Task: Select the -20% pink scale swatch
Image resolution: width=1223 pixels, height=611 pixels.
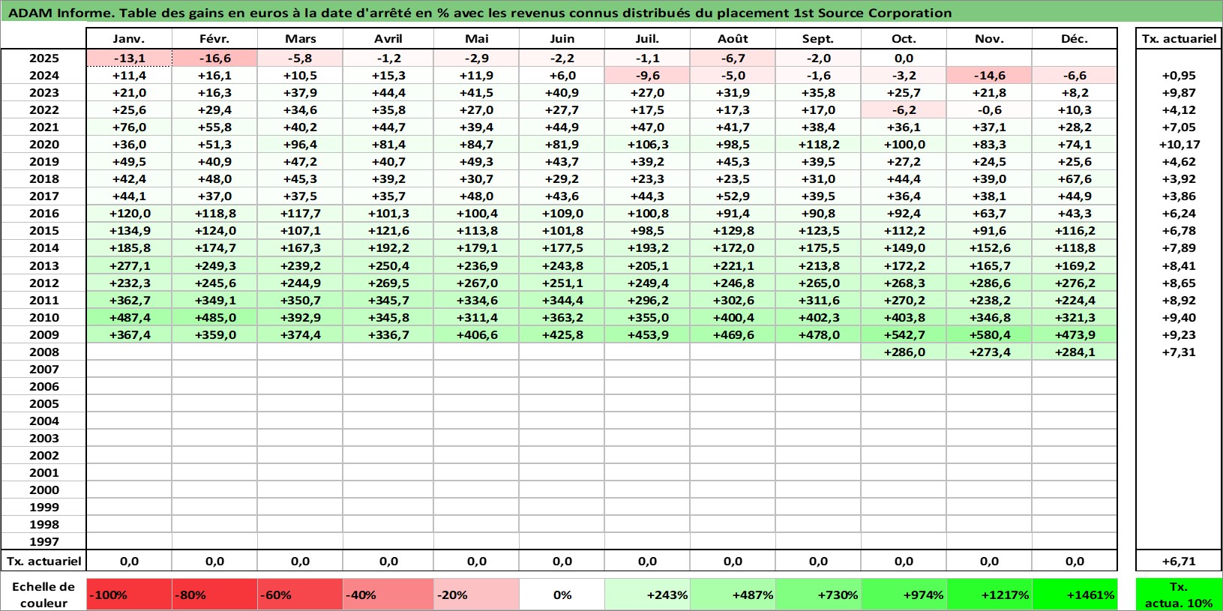Action: pyautogui.click(x=477, y=595)
